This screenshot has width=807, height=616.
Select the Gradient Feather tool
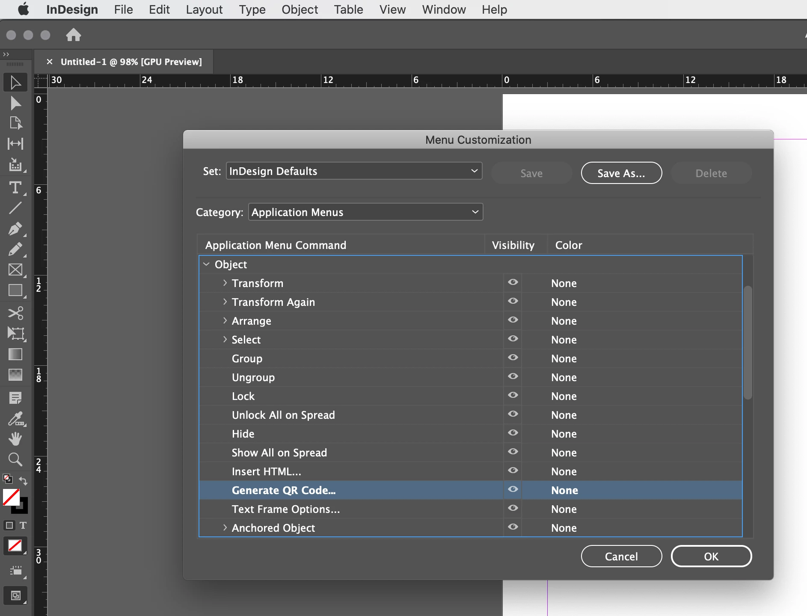click(x=15, y=375)
